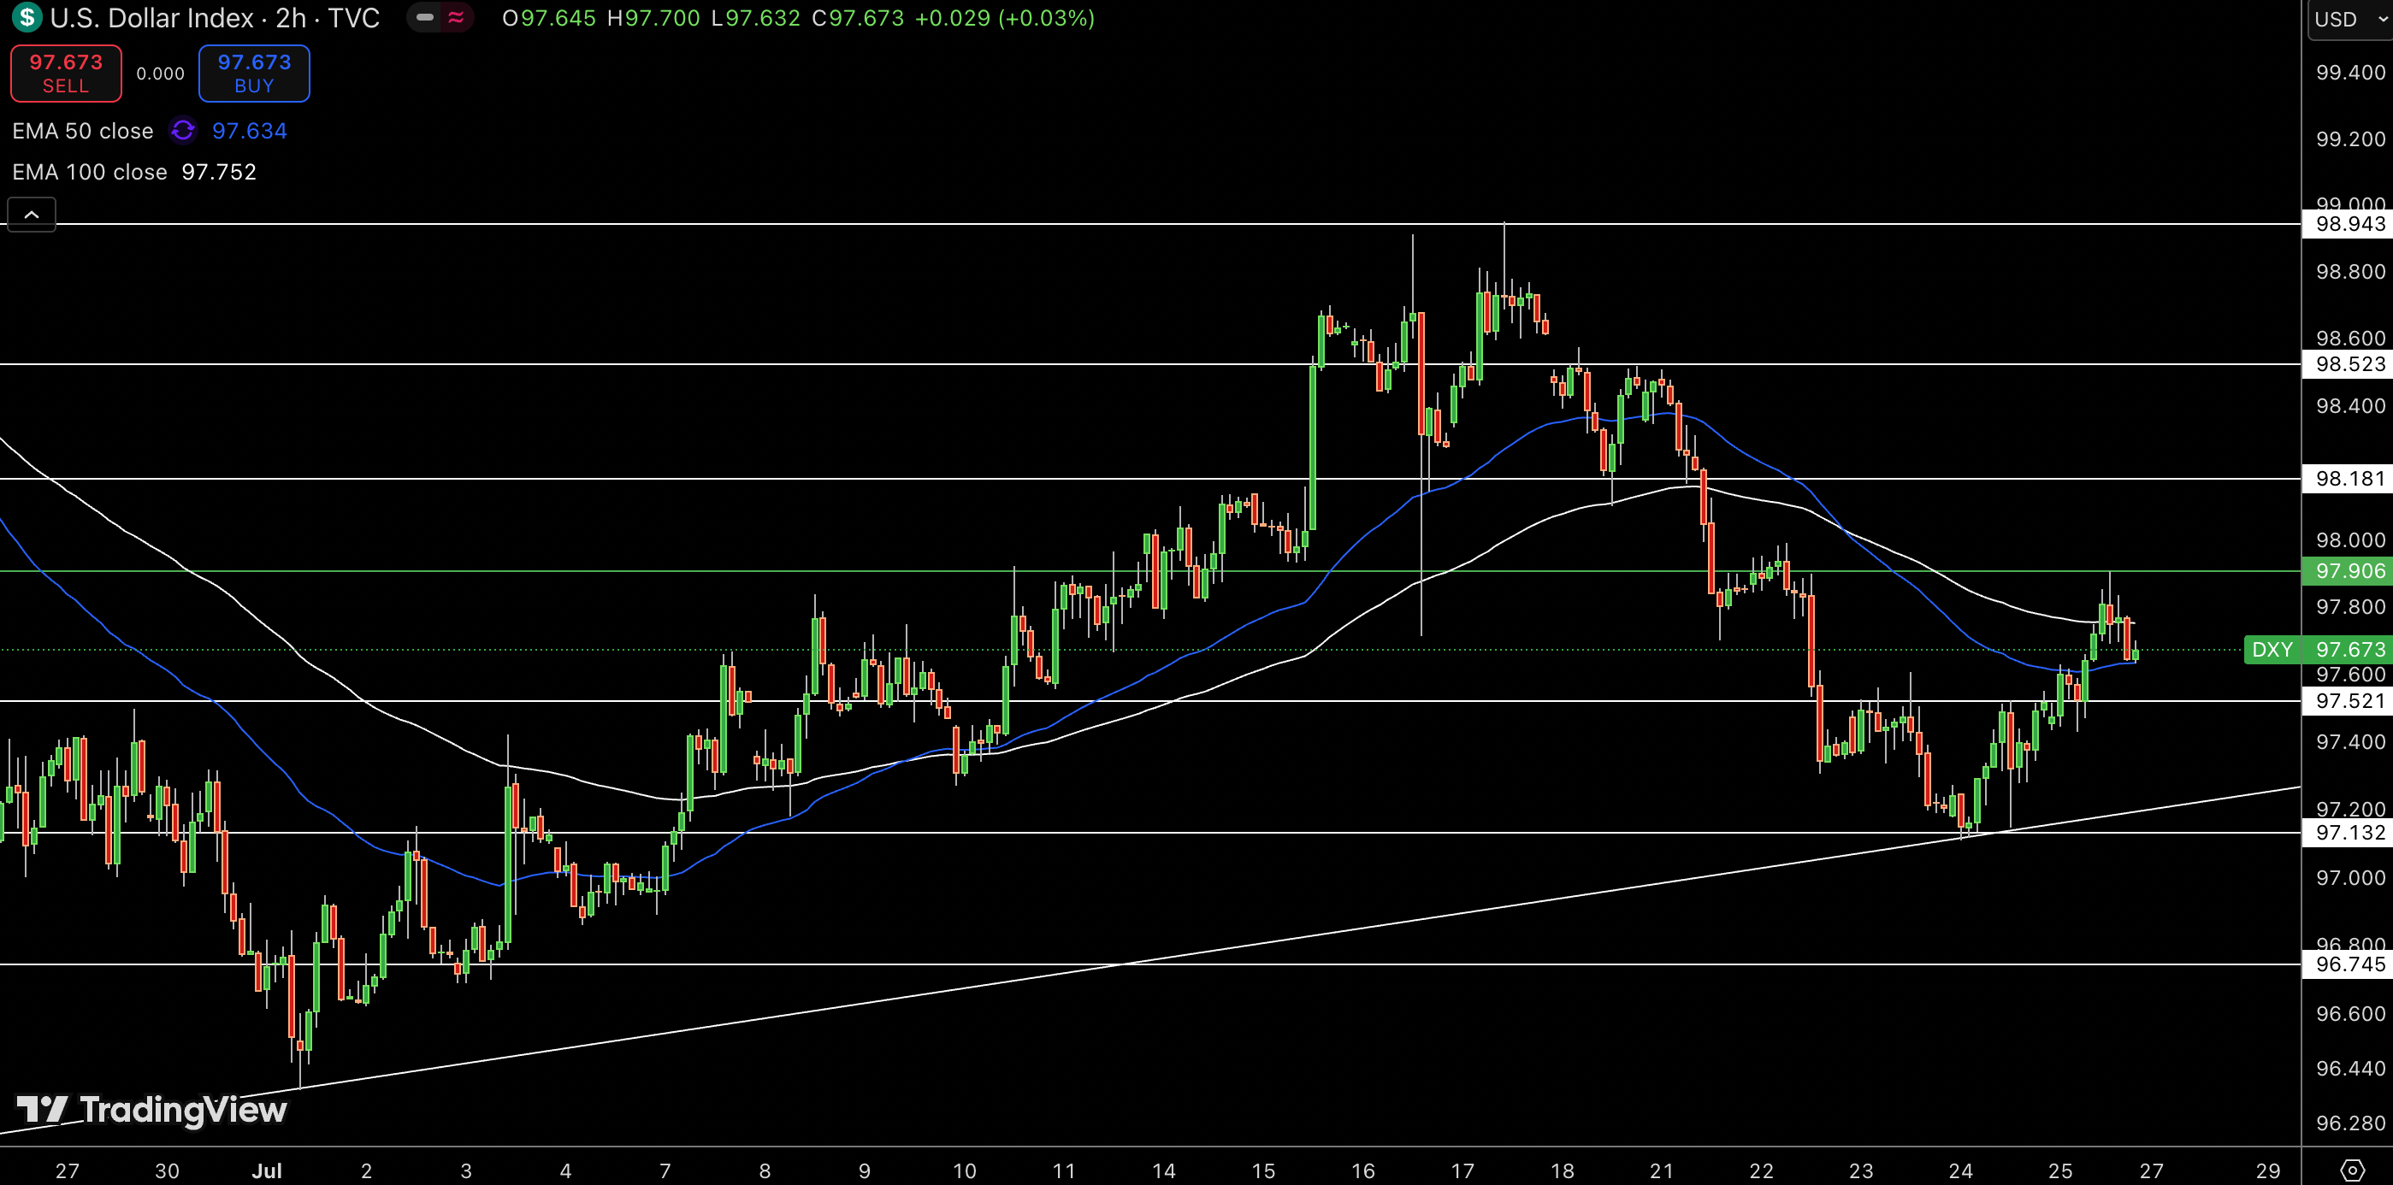This screenshot has height=1185, width=2393.
Task: Toggle the dash/approx market status pill
Action: coord(440,18)
